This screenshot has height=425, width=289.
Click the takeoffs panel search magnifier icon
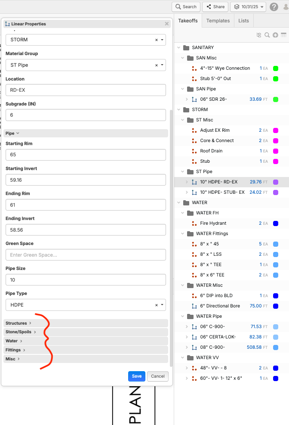(267, 35)
